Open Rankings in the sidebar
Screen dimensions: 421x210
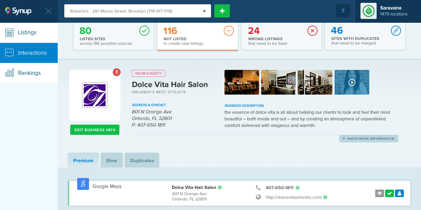(x=29, y=73)
